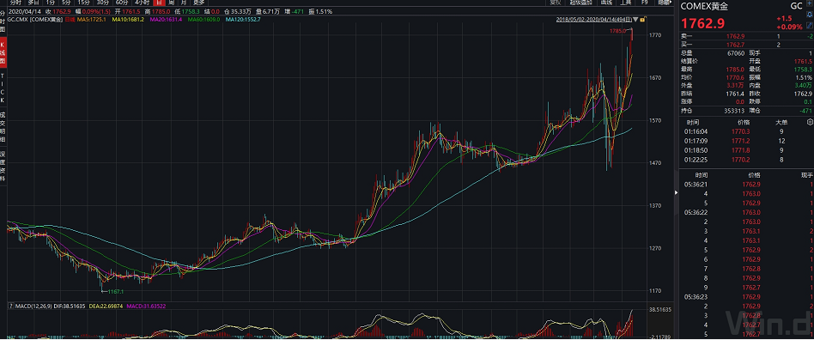Open the 画线 drawing tools

pyautogui.click(x=606, y=3)
